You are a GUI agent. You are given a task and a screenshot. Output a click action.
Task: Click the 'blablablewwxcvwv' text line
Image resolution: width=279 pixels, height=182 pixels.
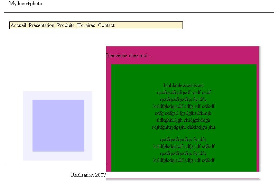click(184, 85)
